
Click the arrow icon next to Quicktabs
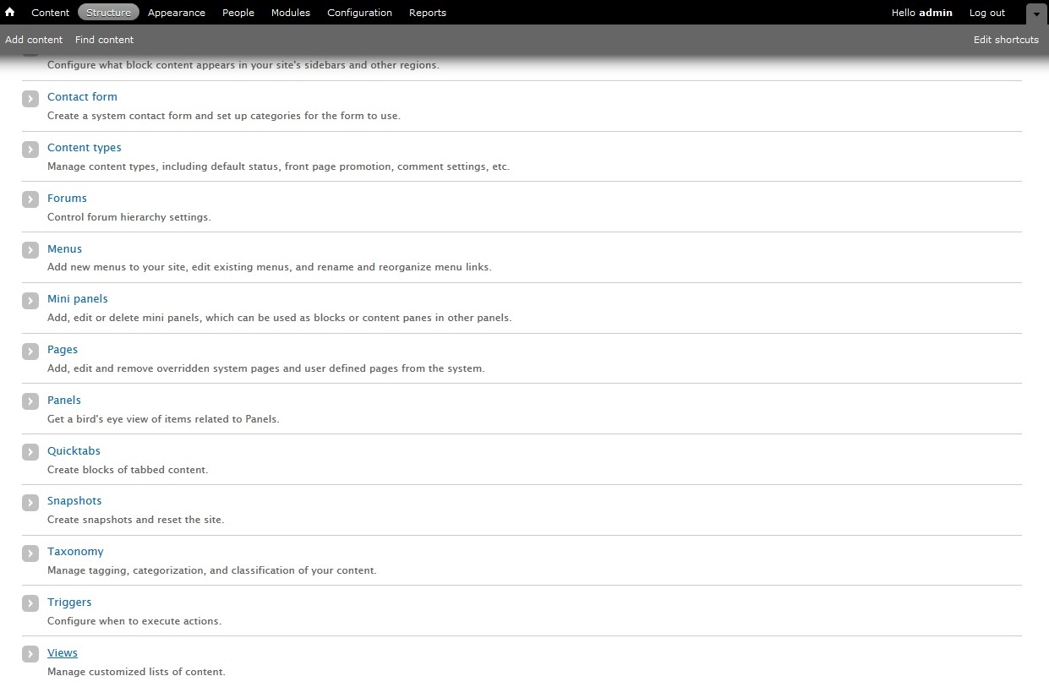pyautogui.click(x=30, y=452)
